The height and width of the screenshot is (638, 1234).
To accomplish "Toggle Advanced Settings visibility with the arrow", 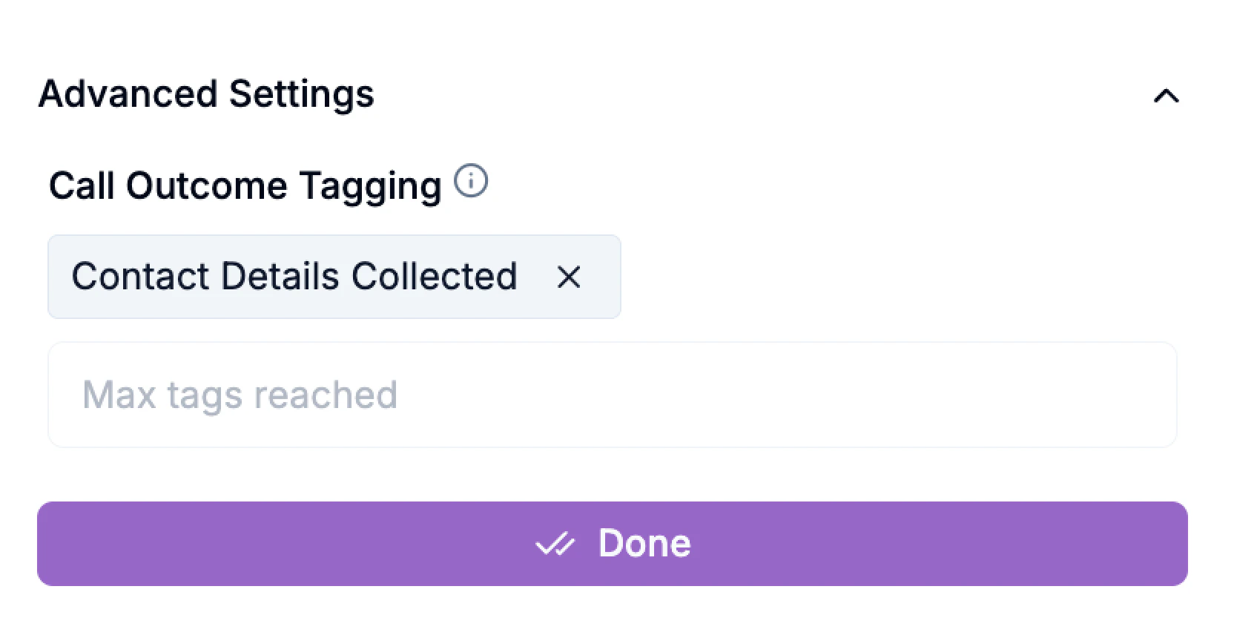I will point(1166,95).
